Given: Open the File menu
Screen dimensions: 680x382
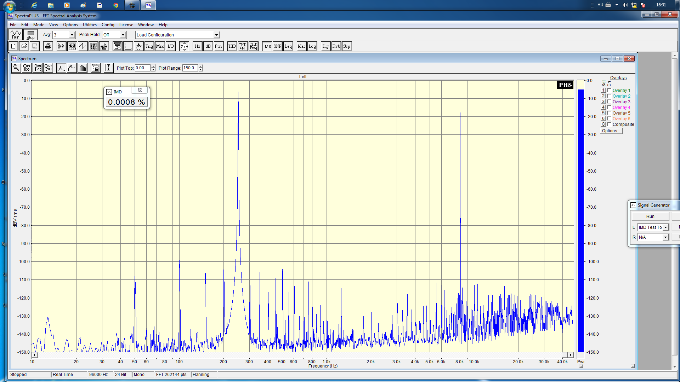Looking at the screenshot, I should pos(13,25).
